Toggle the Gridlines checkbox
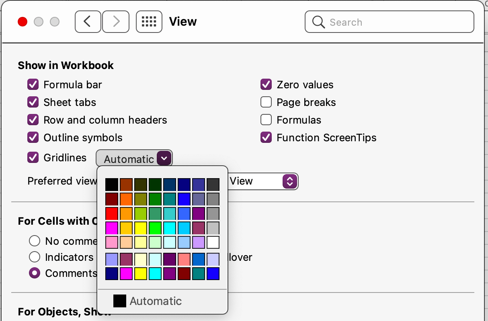488x321 pixels. point(33,157)
